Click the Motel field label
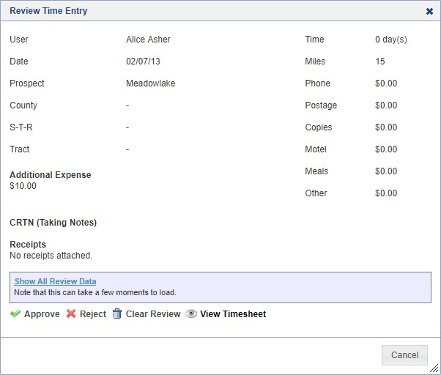This screenshot has height=375, width=441. [316, 149]
